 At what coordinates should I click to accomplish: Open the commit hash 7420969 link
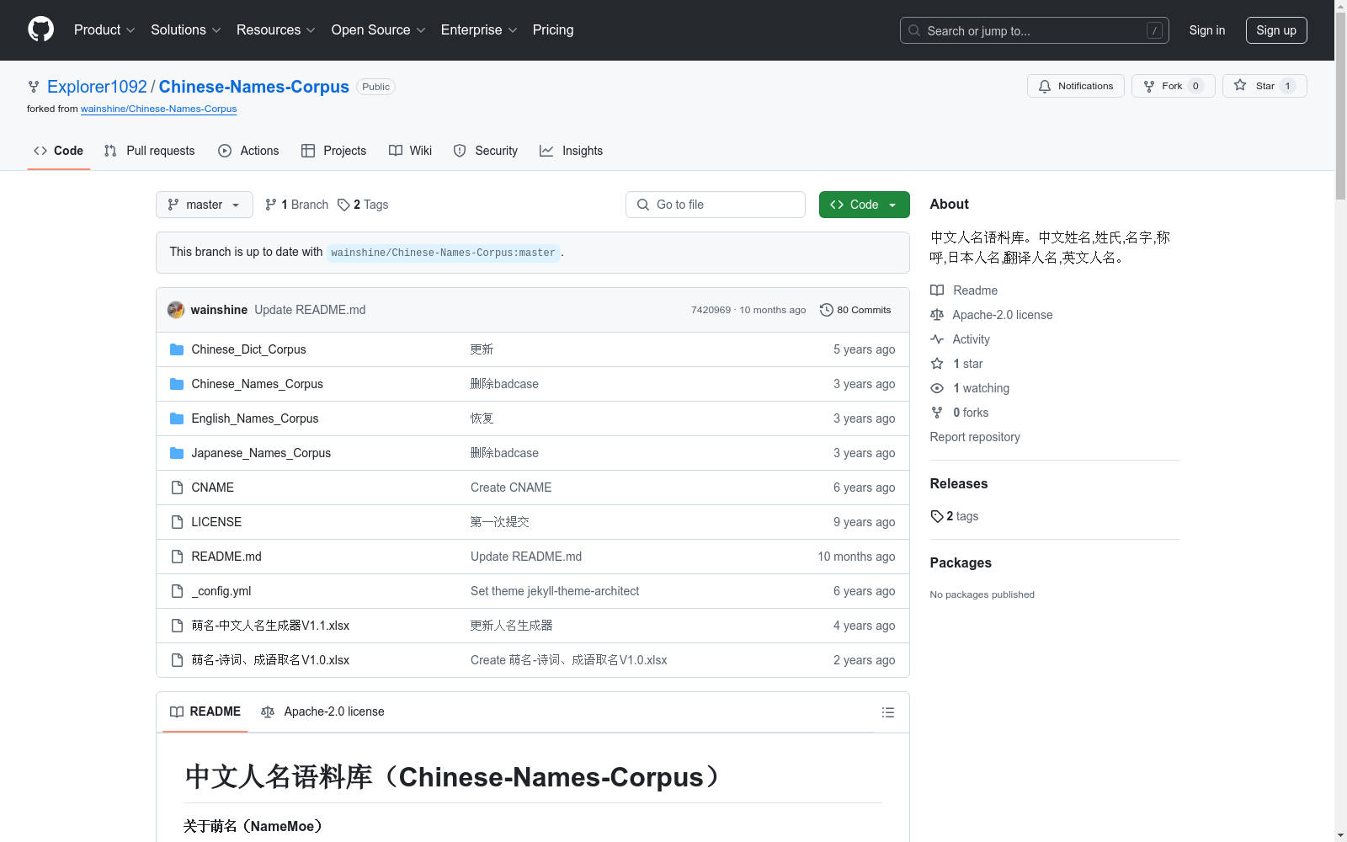(711, 310)
